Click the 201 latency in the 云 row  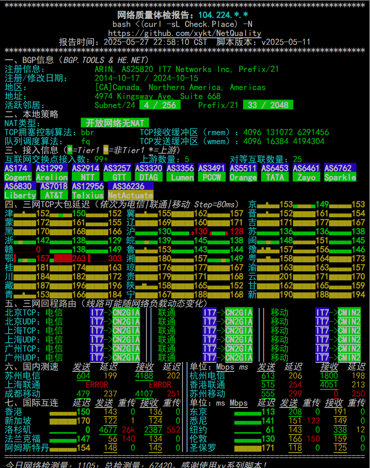click(x=286, y=277)
